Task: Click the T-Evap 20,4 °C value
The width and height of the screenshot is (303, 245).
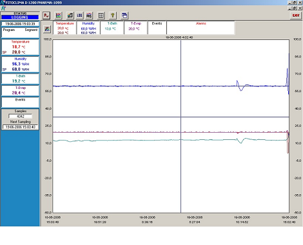Action: [19, 93]
